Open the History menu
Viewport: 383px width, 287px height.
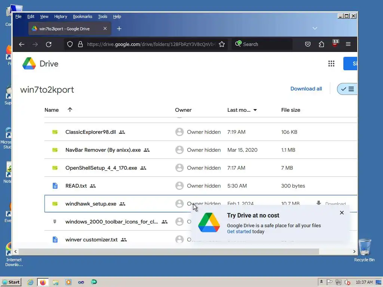tap(61, 16)
